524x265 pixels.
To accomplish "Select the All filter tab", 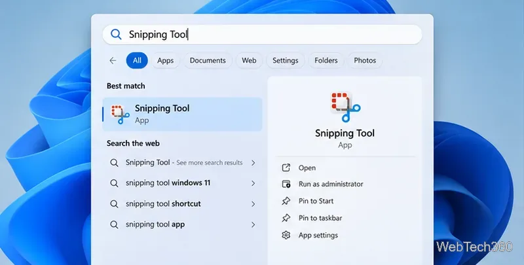I will point(137,60).
